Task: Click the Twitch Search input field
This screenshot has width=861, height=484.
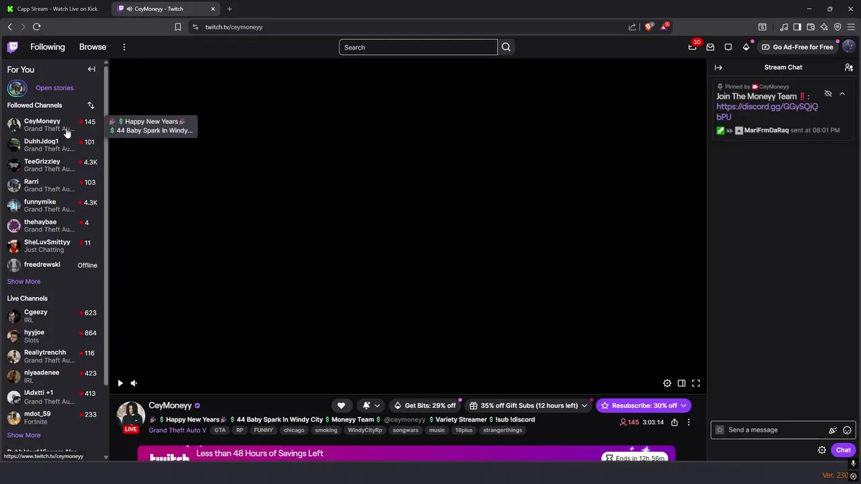Action: pos(418,47)
